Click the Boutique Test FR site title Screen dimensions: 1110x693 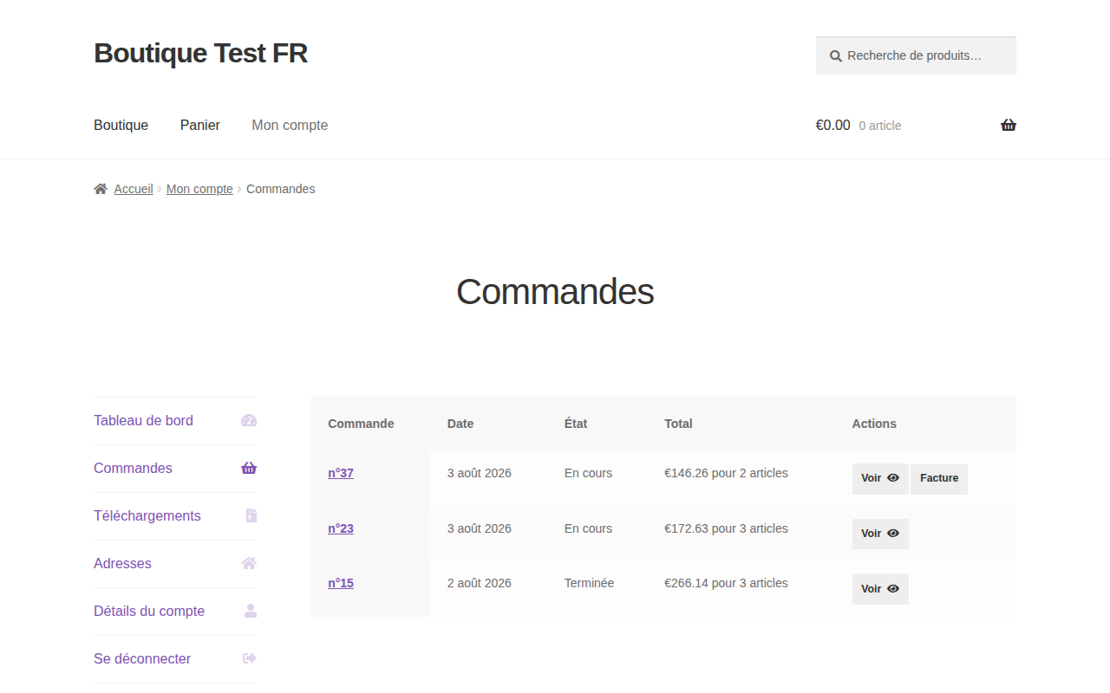point(200,53)
